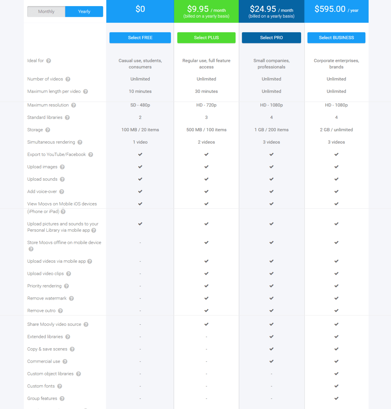Image resolution: width=391 pixels, height=409 pixels.
Task: Click the 'Extended libraries' row label
Action: (45, 337)
